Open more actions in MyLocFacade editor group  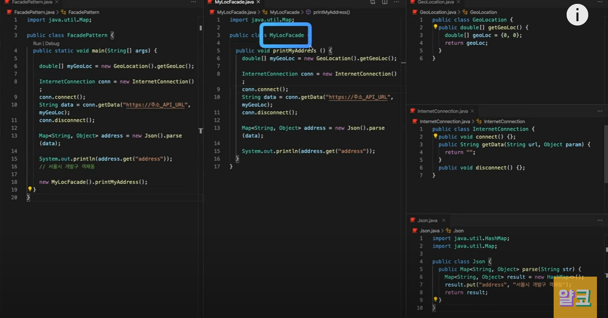pos(396,2)
